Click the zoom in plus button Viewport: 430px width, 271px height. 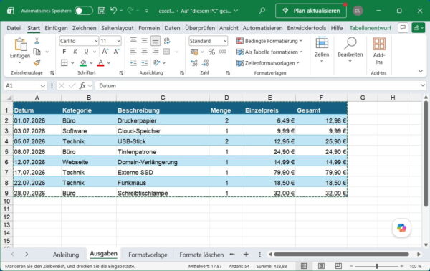coord(402,266)
